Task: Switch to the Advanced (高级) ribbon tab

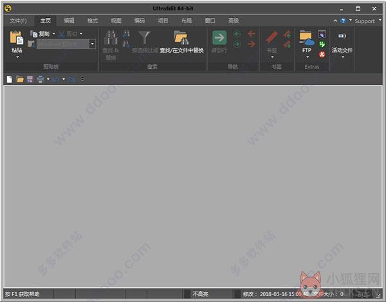Action: point(234,21)
